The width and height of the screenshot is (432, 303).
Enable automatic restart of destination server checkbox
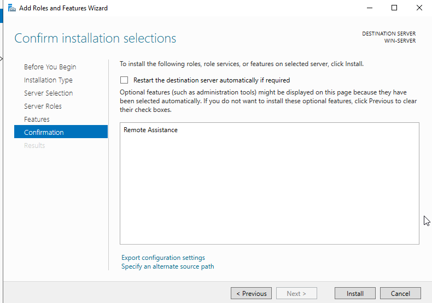(124, 80)
